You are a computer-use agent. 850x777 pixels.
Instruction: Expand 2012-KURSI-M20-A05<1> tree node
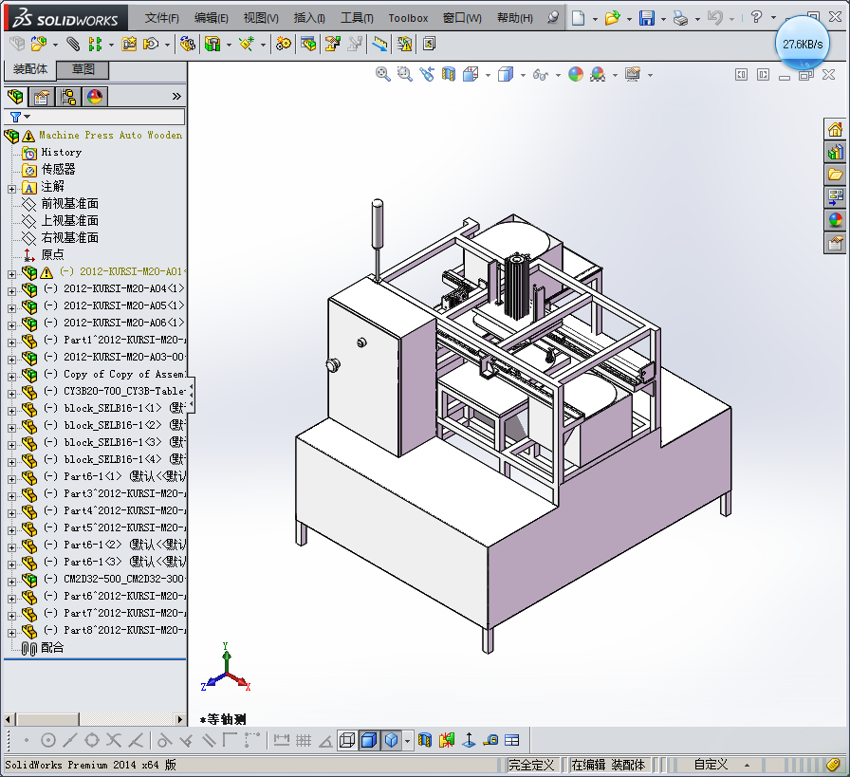(12, 308)
